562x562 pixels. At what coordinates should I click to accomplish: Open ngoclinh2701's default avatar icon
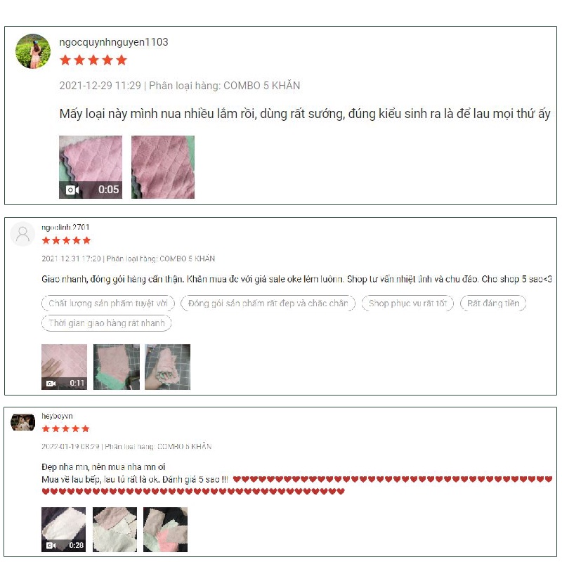[x=22, y=234]
